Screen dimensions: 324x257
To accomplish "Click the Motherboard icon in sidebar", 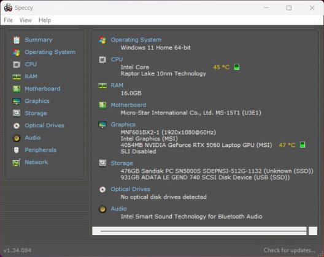I will [17, 89].
